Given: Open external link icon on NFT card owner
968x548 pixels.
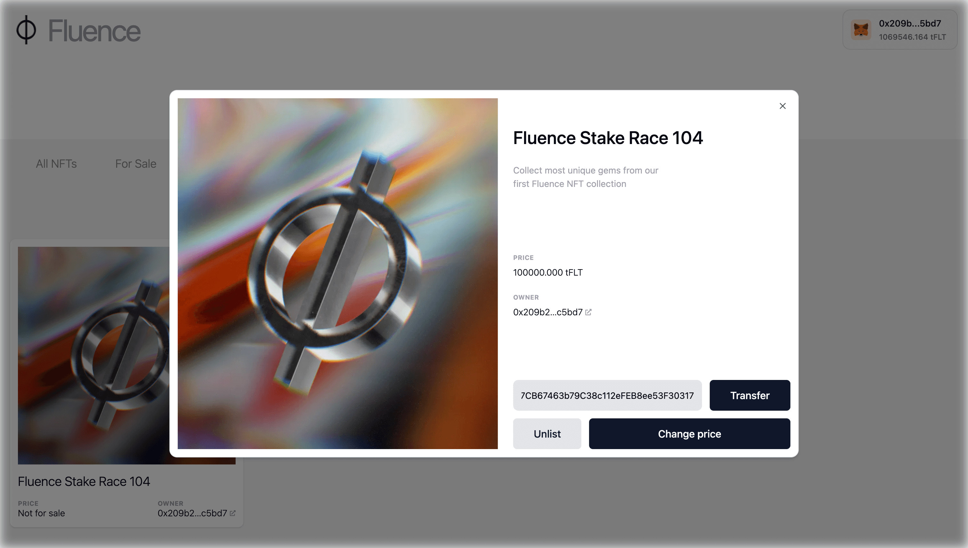Looking at the screenshot, I should 233,513.
